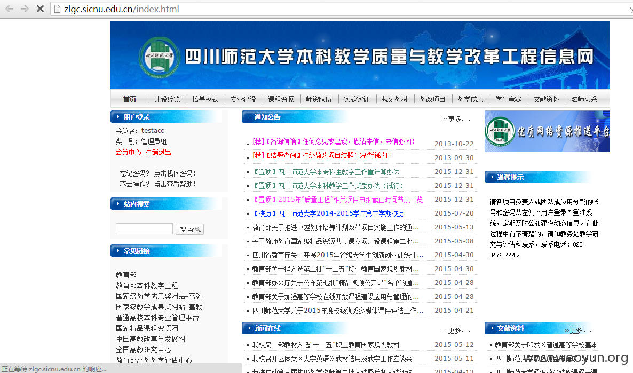Open 四川师范大学关于2015年度校级优秀多媒体课件 notice
This screenshot has width=633, height=373.
[x=337, y=311]
